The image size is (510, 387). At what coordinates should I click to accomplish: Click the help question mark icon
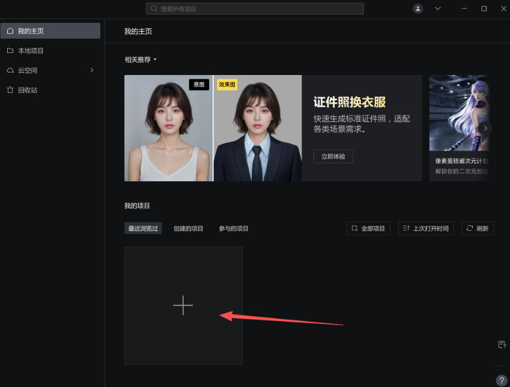click(502, 380)
